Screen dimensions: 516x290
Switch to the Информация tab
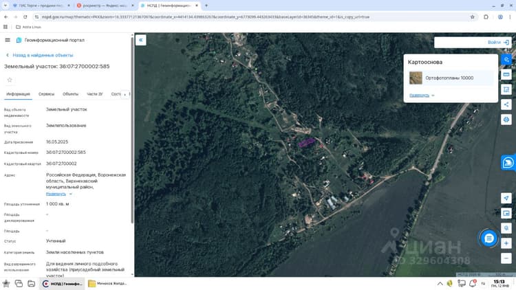(18, 94)
